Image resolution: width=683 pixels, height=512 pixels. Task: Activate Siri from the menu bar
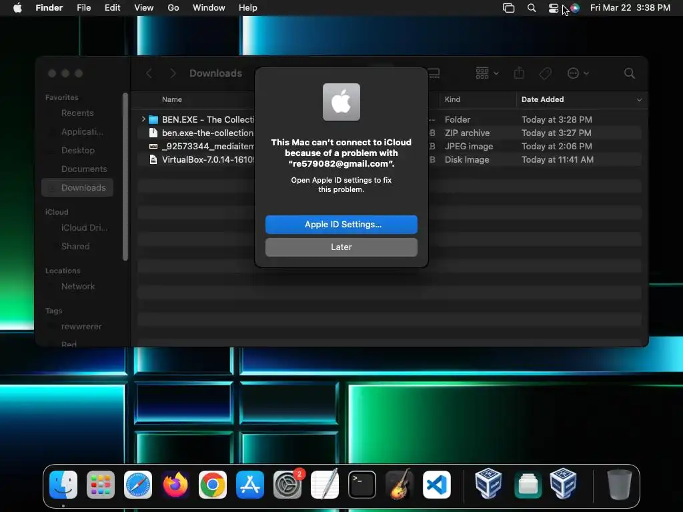pyautogui.click(x=575, y=8)
